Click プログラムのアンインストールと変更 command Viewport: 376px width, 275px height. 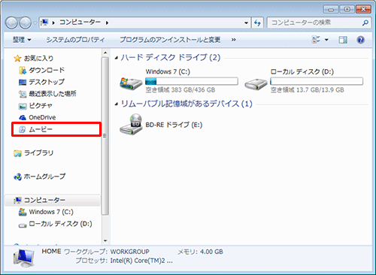click(170, 40)
